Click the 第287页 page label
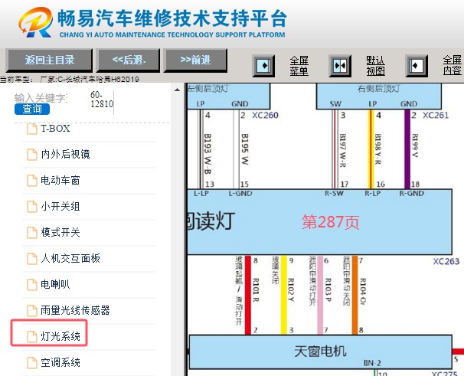The height and width of the screenshot is (376, 464). [x=331, y=222]
